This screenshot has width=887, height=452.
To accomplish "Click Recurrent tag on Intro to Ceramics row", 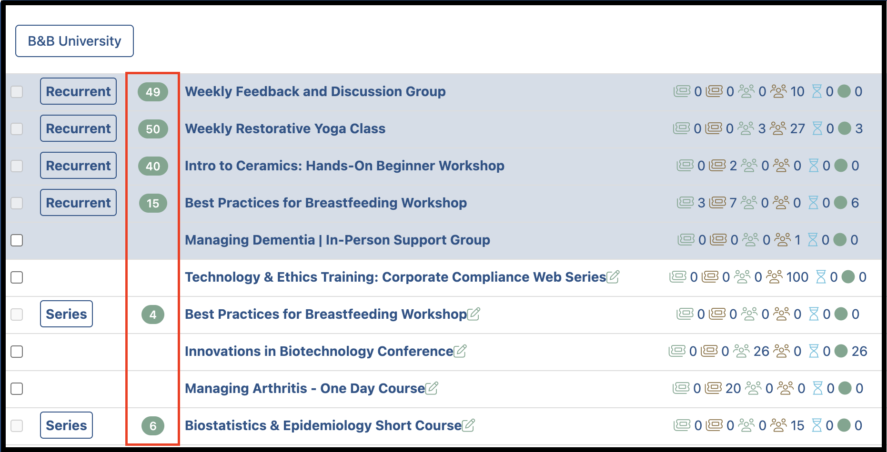I will 78,166.
